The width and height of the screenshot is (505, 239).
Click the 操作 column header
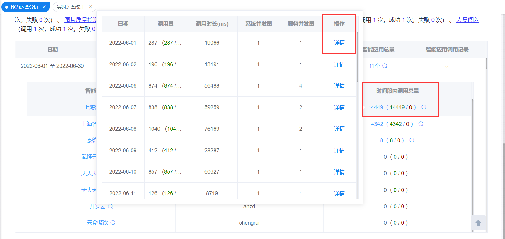point(339,24)
